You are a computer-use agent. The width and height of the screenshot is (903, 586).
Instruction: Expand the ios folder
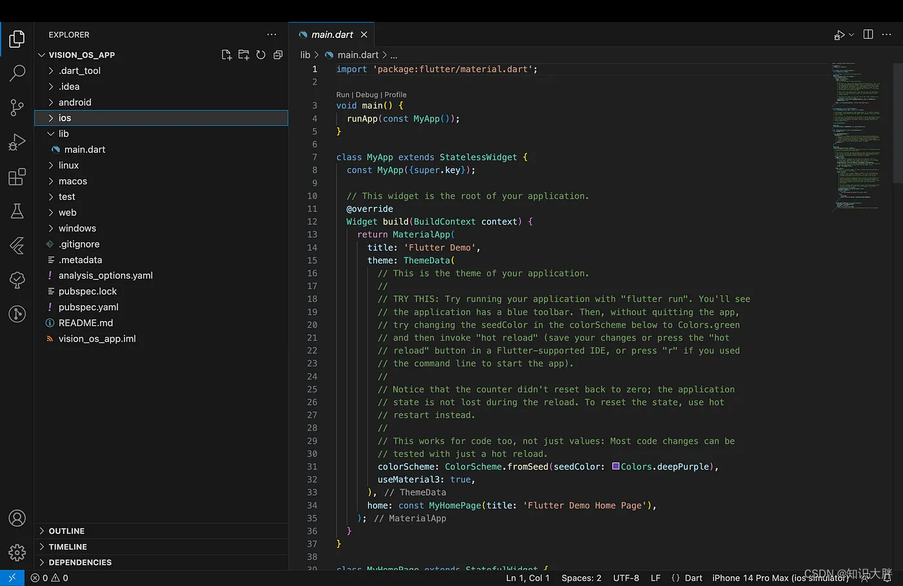tap(161, 118)
